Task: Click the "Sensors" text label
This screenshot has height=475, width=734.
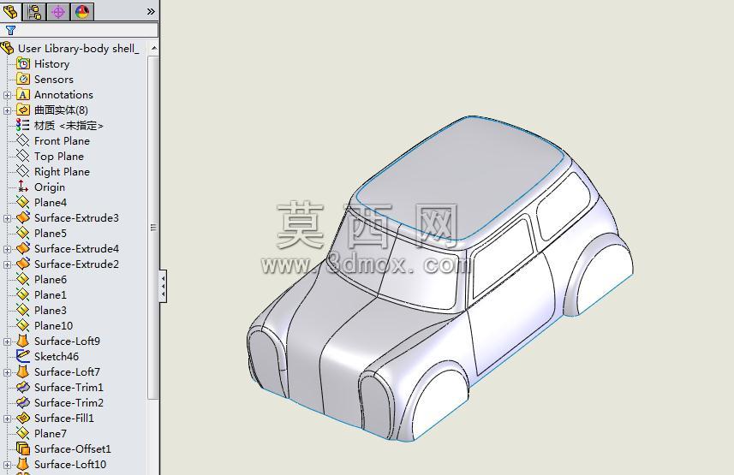Action: coord(54,79)
